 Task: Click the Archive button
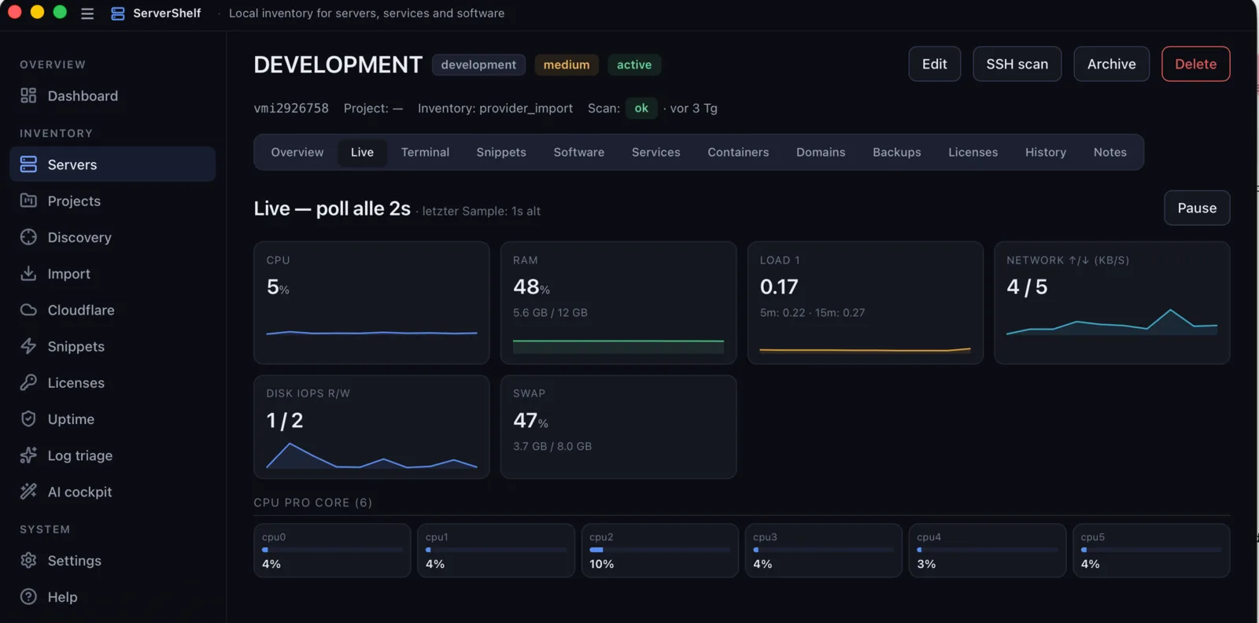[1112, 64]
